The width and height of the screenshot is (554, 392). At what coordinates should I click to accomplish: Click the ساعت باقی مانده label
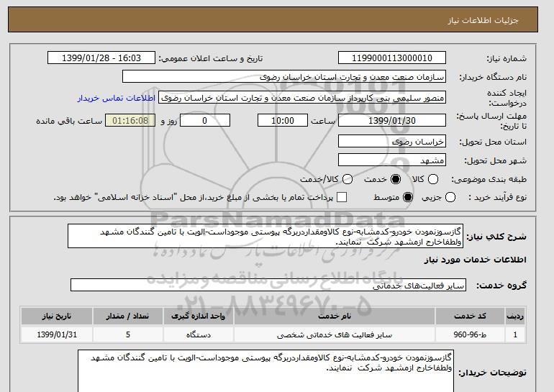point(69,121)
